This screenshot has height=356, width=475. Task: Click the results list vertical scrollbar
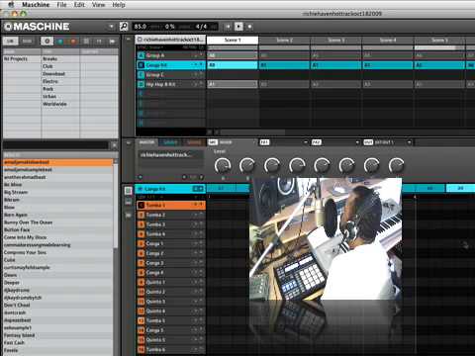pyautogui.click(x=116, y=205)
